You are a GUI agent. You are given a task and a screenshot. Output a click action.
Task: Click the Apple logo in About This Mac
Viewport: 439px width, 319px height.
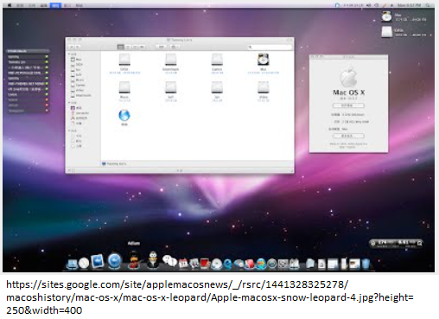(x=348, y=77)
